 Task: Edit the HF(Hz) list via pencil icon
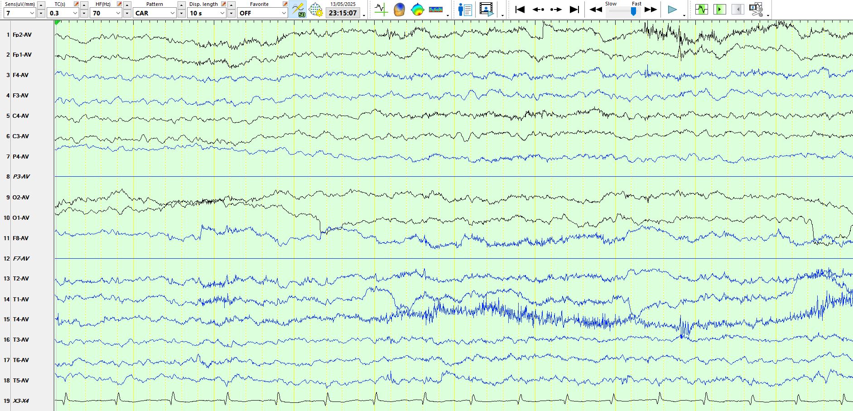[x=119, y=4]
